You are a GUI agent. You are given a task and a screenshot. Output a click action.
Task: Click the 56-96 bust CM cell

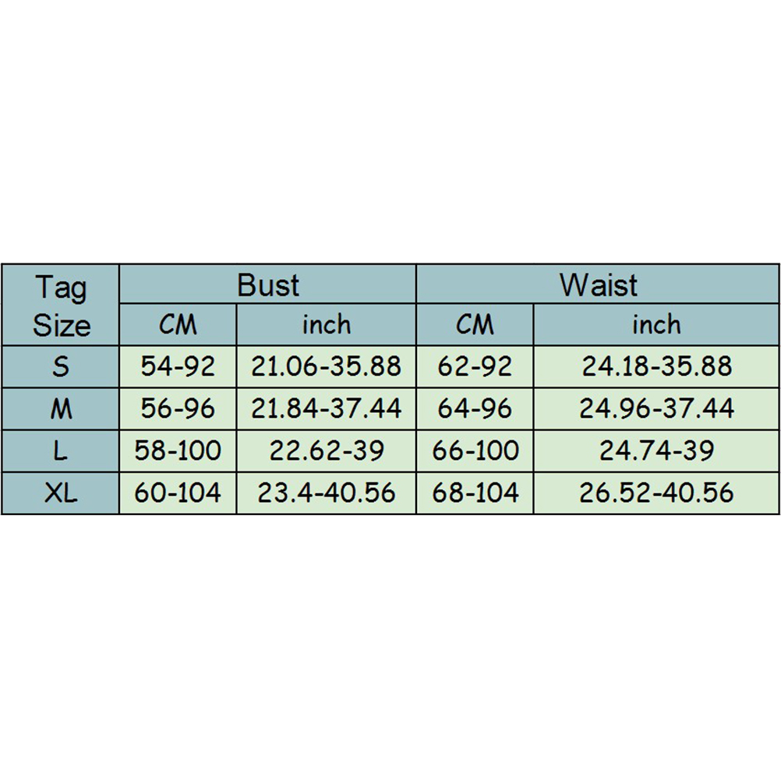point(178,408)
